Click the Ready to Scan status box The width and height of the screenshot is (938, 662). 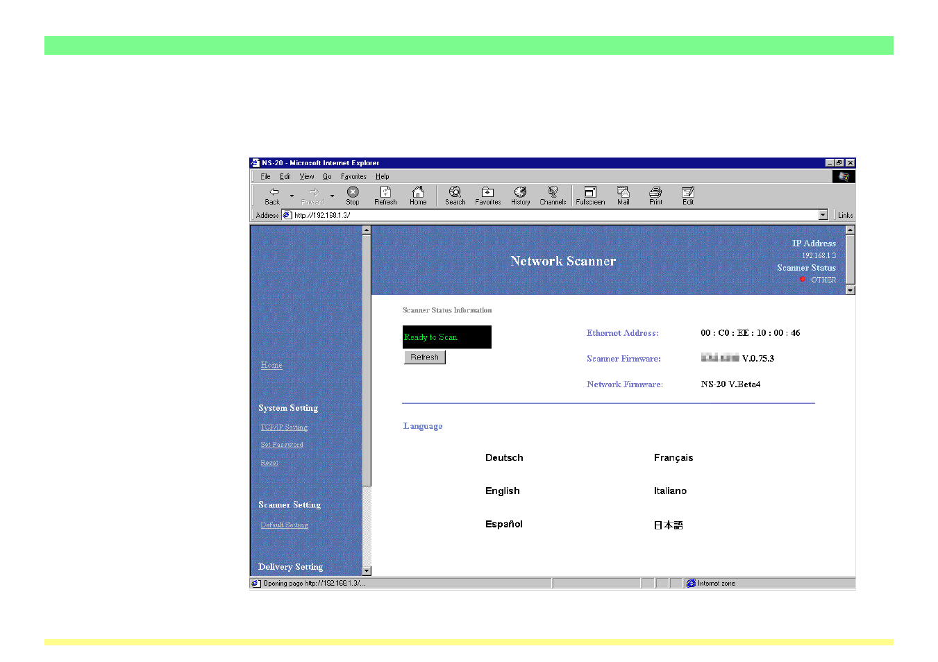click(447, 337)
